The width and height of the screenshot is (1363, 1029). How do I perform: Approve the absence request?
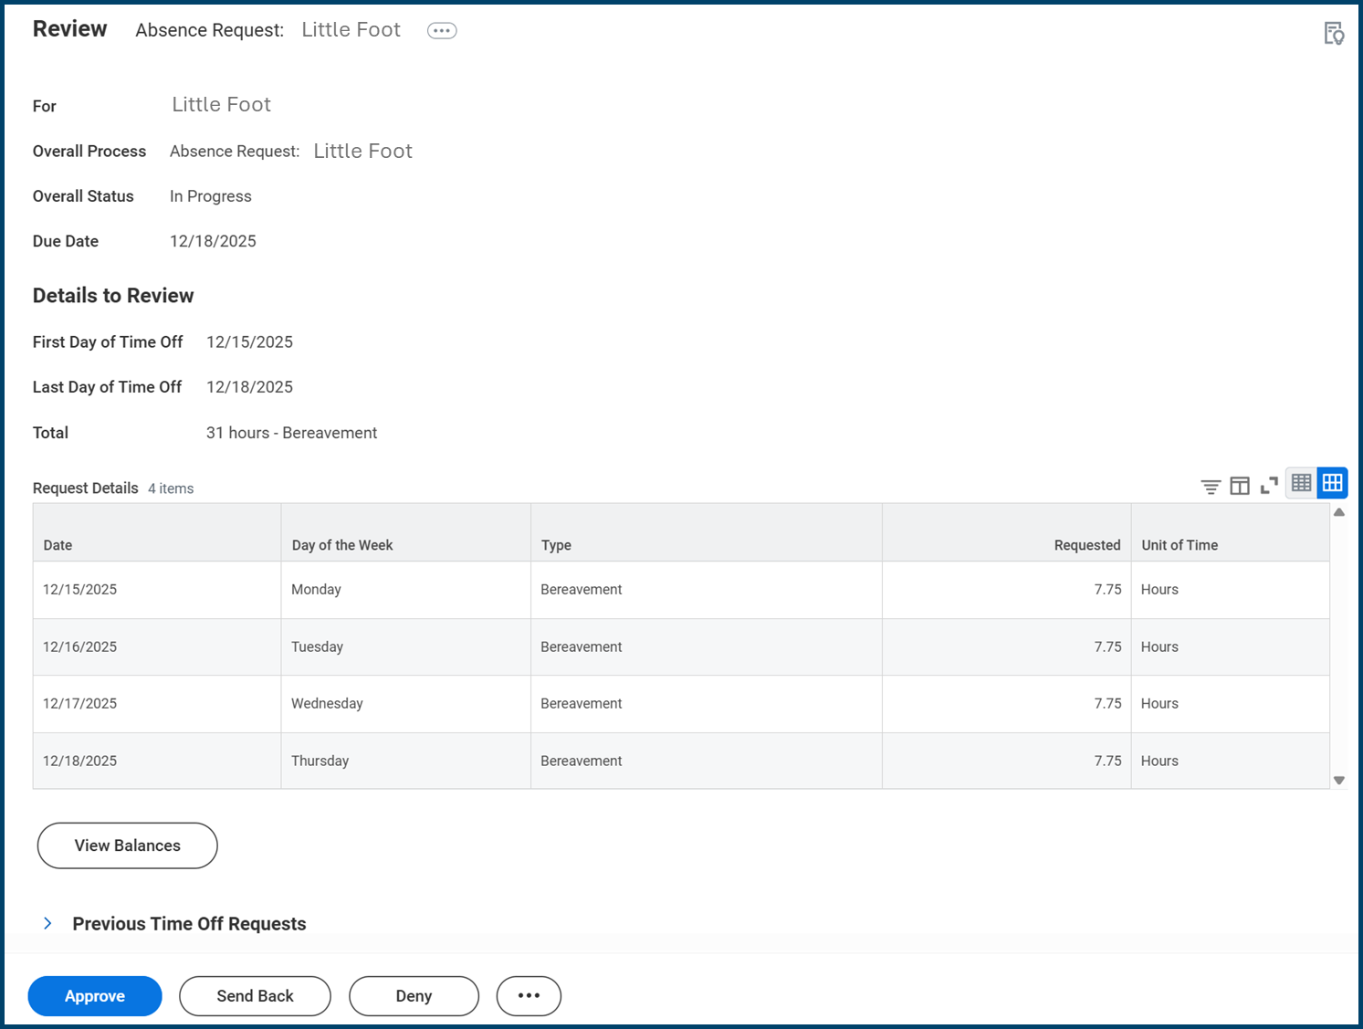95,996
